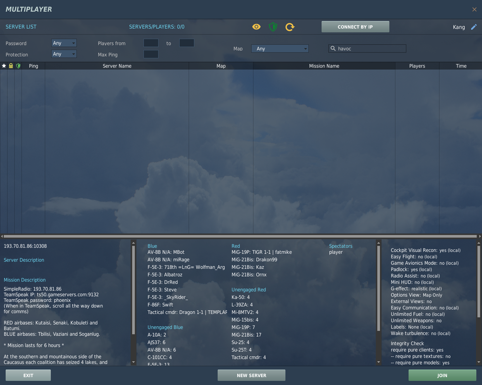Screen dimensions: 482x385
Task: Click right arrow of horizontal scrollbar
Action: tap(480, 236)
